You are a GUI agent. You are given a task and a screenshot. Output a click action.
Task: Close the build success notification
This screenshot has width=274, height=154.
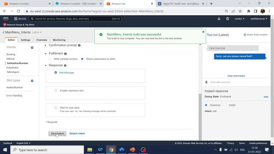click(203, 32)
